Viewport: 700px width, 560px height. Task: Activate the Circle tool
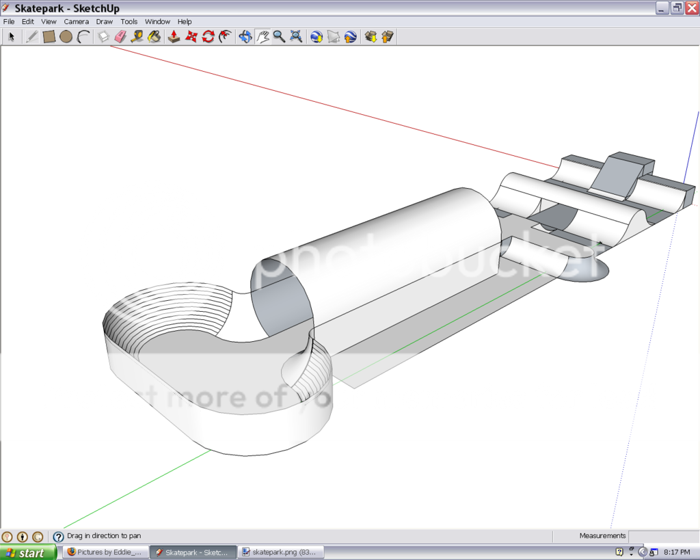point(66,37)
